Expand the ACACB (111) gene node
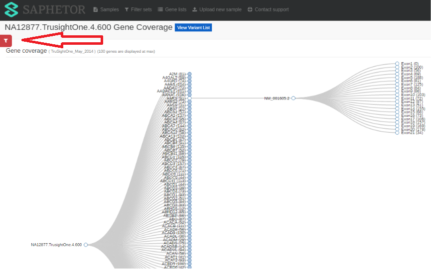This screenshot has height=275, width=431. [x=189, y=226]
